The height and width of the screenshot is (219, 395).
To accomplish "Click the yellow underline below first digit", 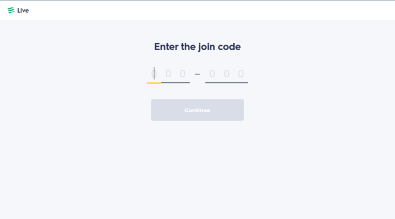I will point(154,83).
